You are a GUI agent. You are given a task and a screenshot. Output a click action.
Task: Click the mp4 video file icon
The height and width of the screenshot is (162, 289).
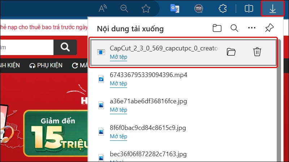(x=101, y=79)
